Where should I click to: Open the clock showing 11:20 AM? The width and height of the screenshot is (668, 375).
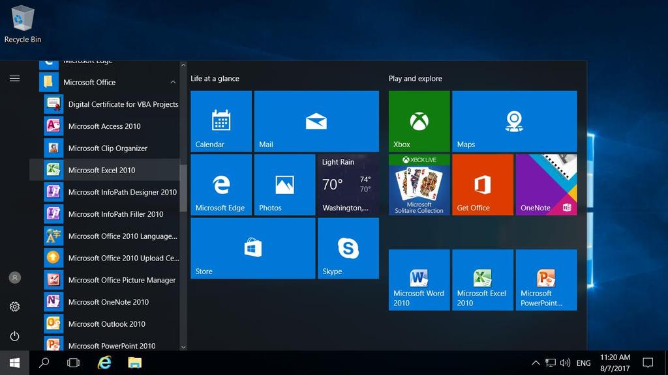click(x=615, y=363)
